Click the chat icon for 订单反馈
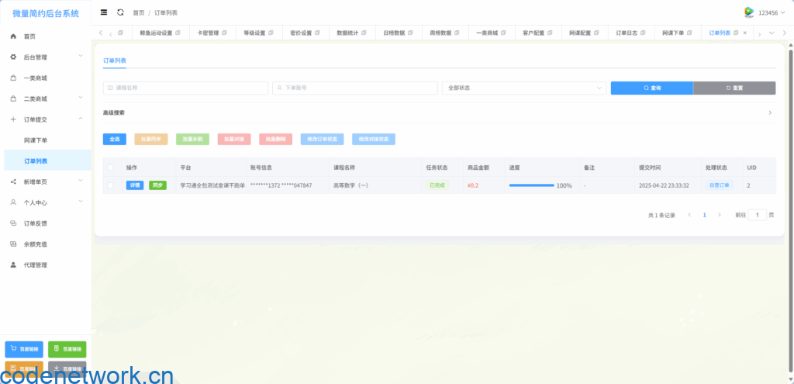The image size is (794, 384). [13, 223]
